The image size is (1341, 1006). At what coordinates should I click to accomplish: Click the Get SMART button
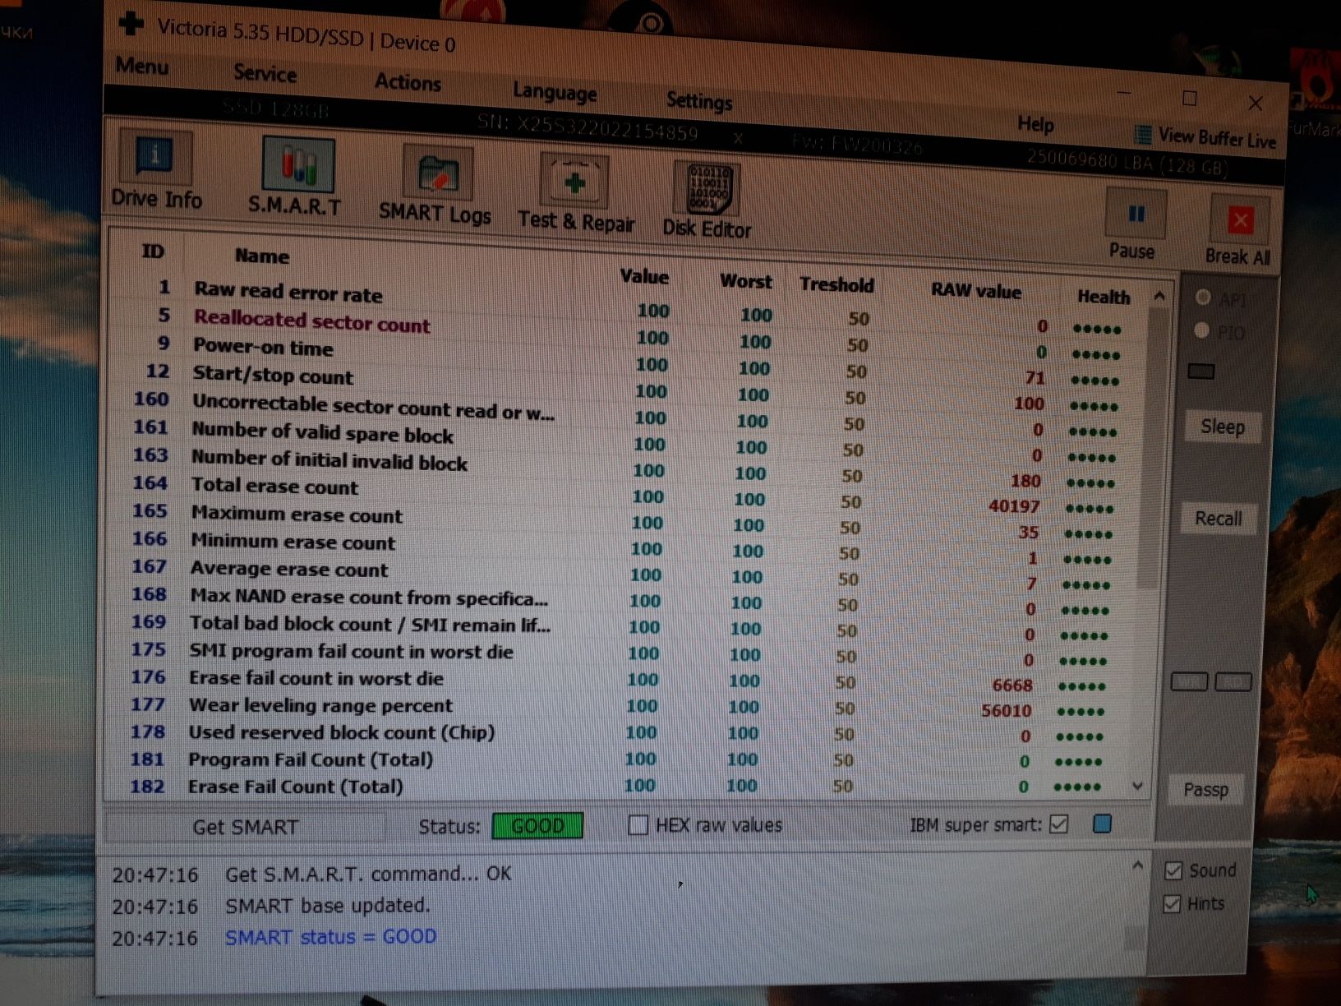point(245,827)
